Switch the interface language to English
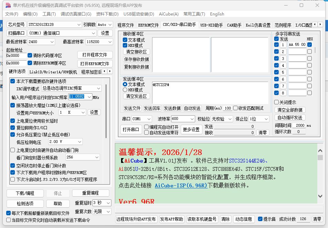The height and width of the screenshot is (228, 328). point(217,14)
